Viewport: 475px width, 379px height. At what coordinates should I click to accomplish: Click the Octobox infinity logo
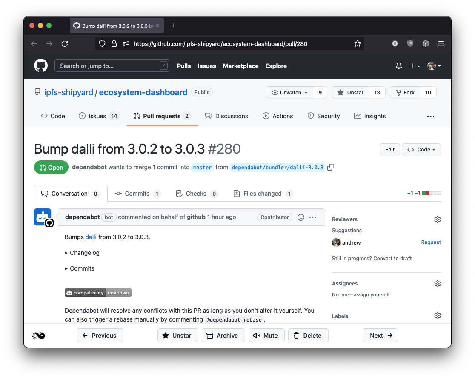click(38, 336)
